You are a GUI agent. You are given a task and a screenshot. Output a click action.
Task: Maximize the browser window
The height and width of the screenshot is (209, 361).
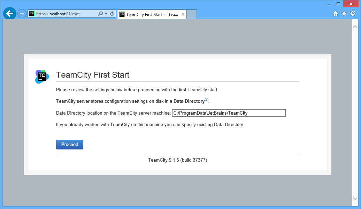(x=338, y=4)
